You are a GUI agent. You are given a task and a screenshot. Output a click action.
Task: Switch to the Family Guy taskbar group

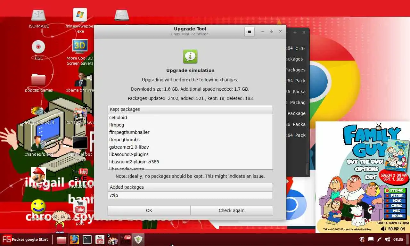point(112,240)
